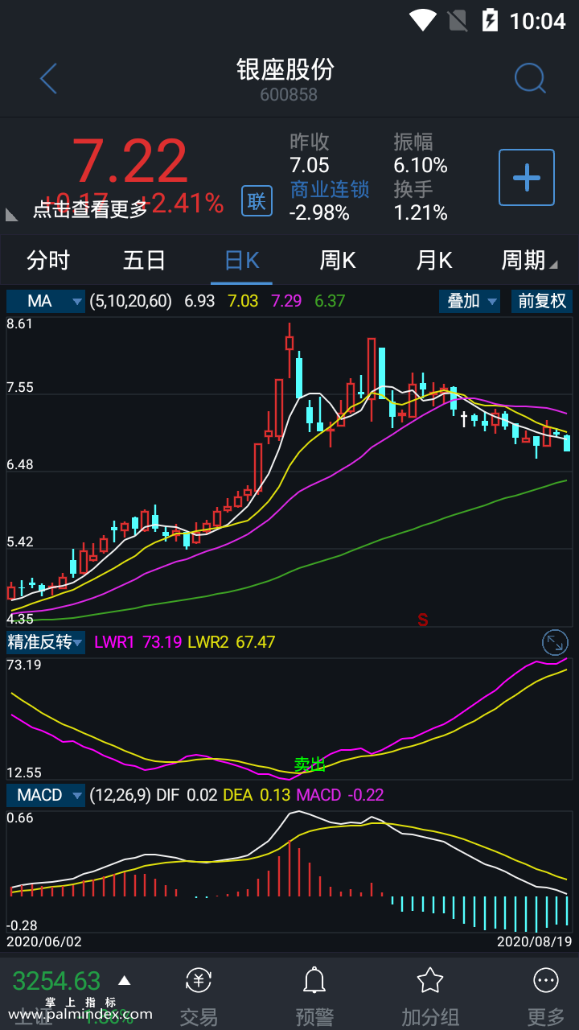Open the MACD indicator dropdown
Viewport: 579px width, 1030px height.
(x=46, y=795)
